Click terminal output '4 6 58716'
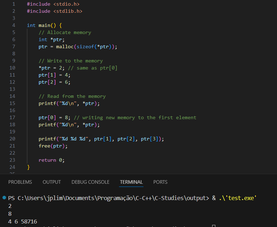This screenshot has height=227, width=277. click(x=23, y=222)
